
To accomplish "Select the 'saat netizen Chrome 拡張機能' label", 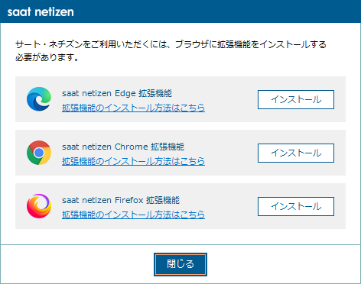I will pos(123,147).
